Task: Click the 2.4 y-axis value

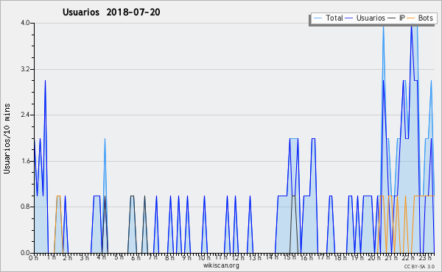Action: pos(25,115)
